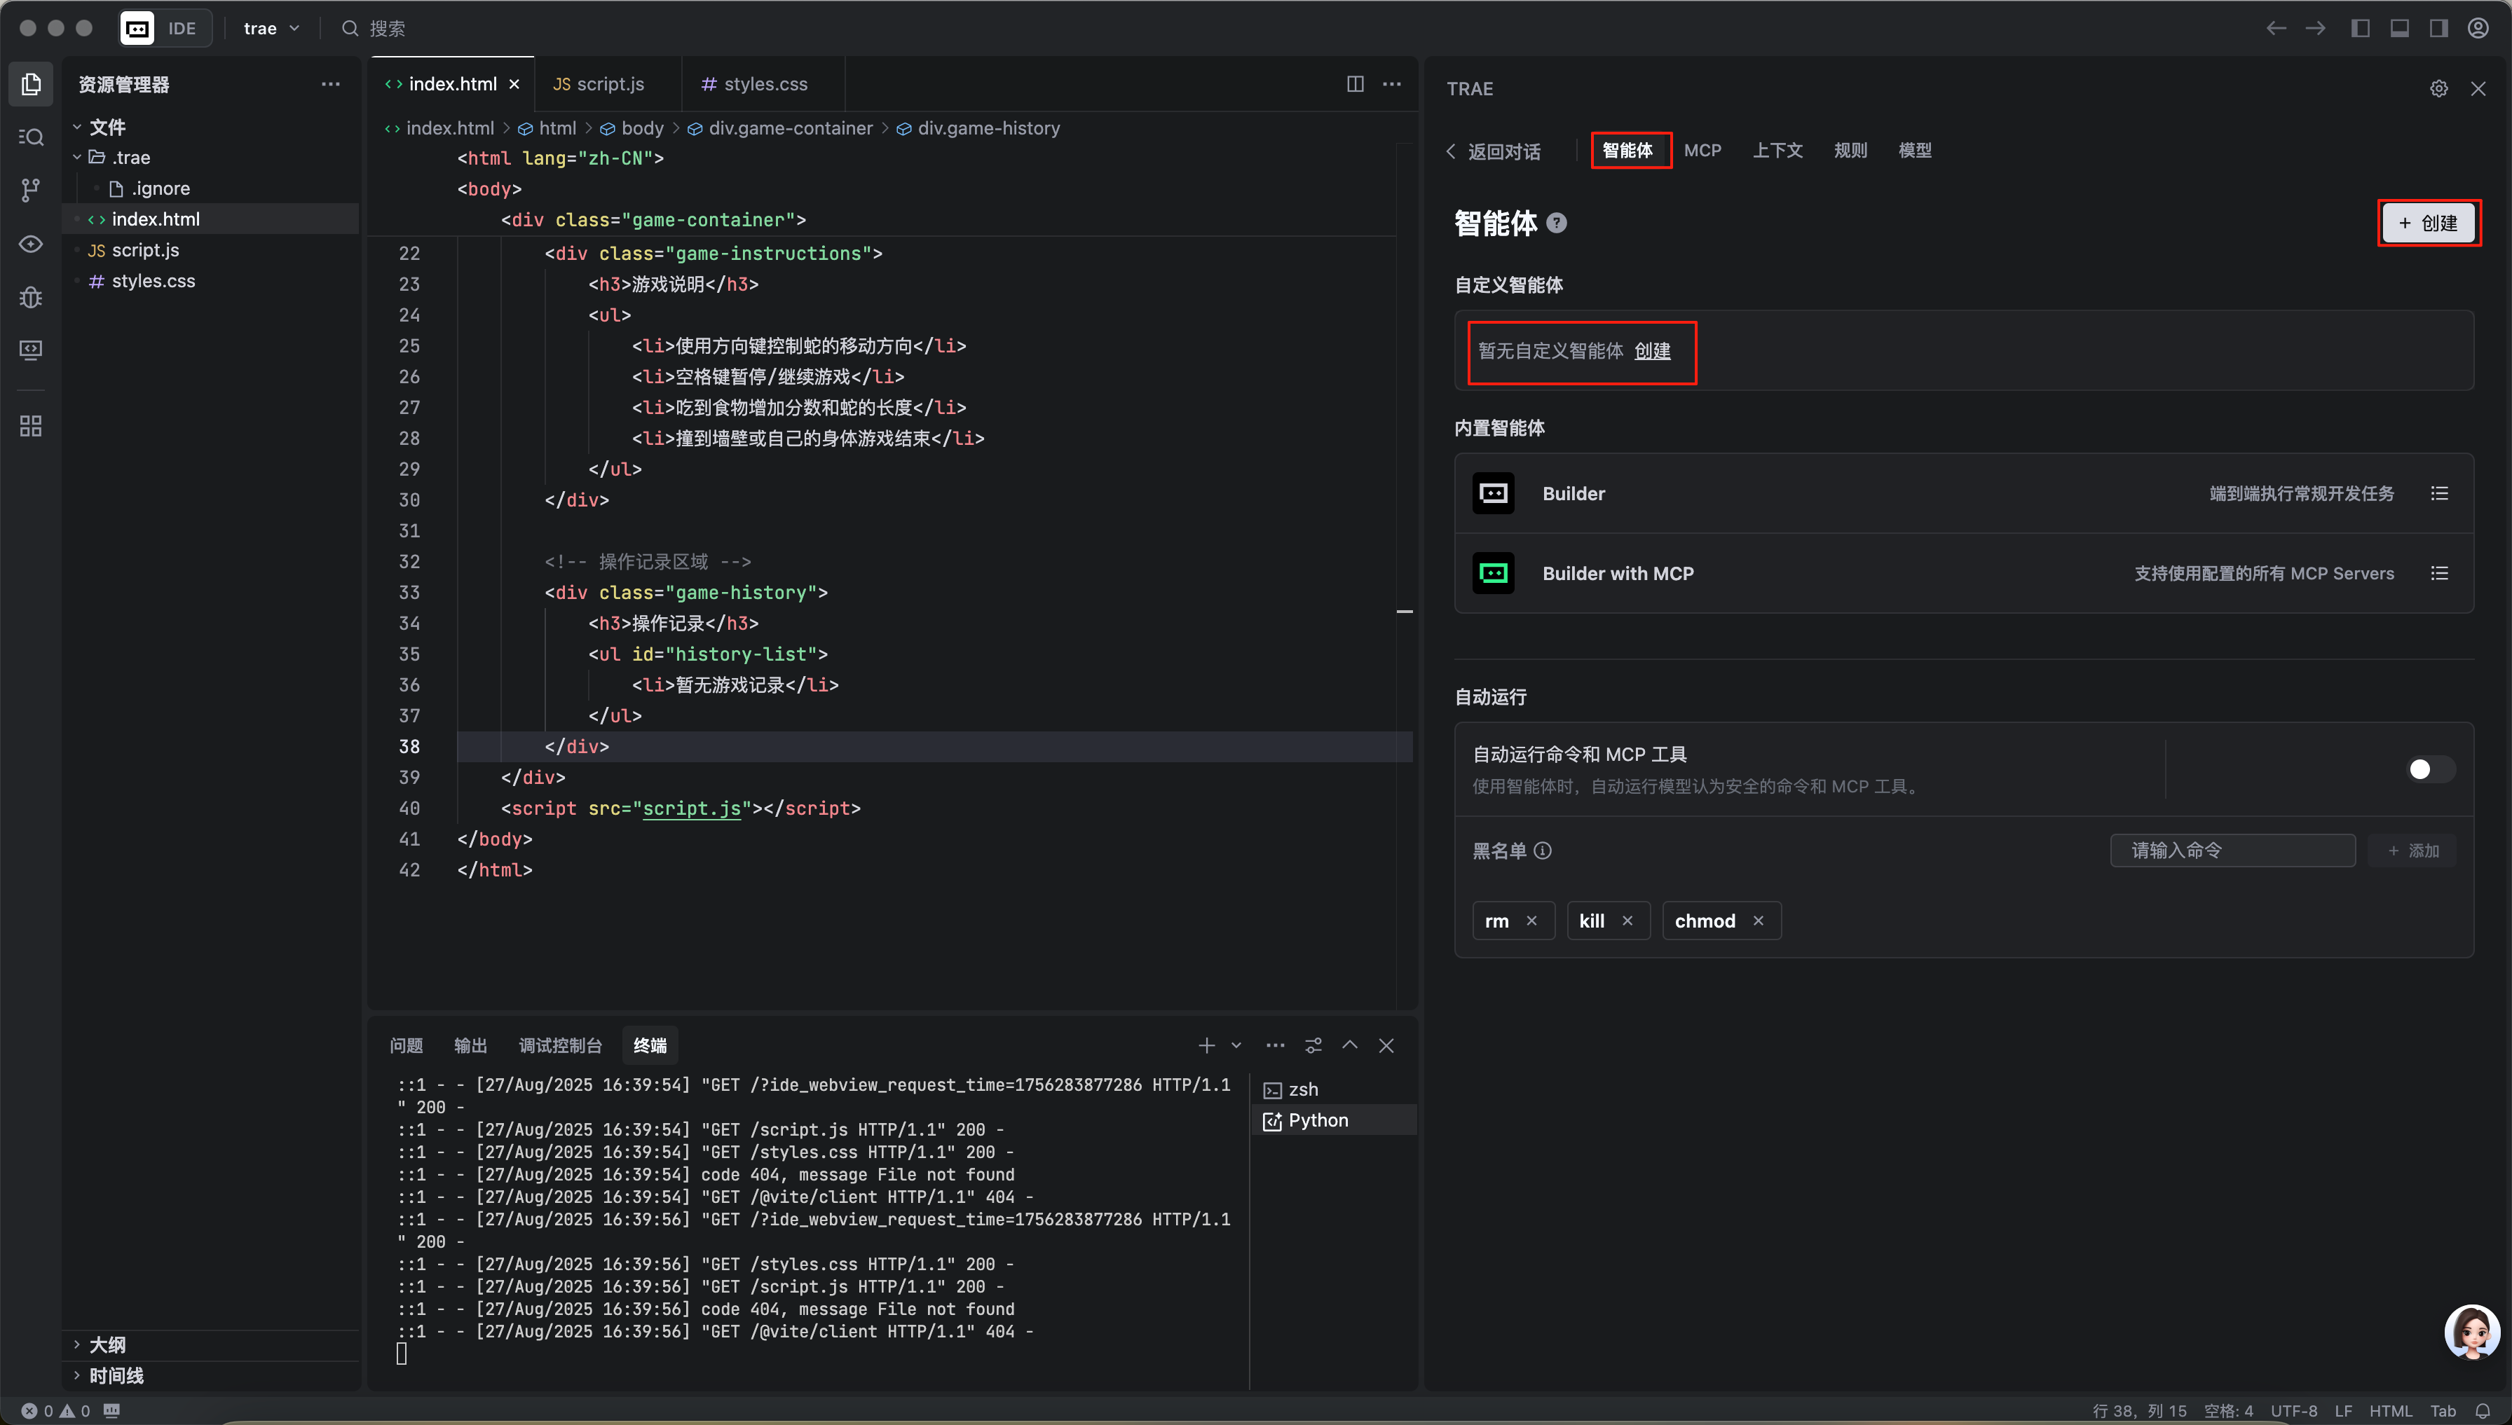Open the new terminal profile dropdown arrow
This screenshot has height=1425, width=2512.
[1236, 1045]
